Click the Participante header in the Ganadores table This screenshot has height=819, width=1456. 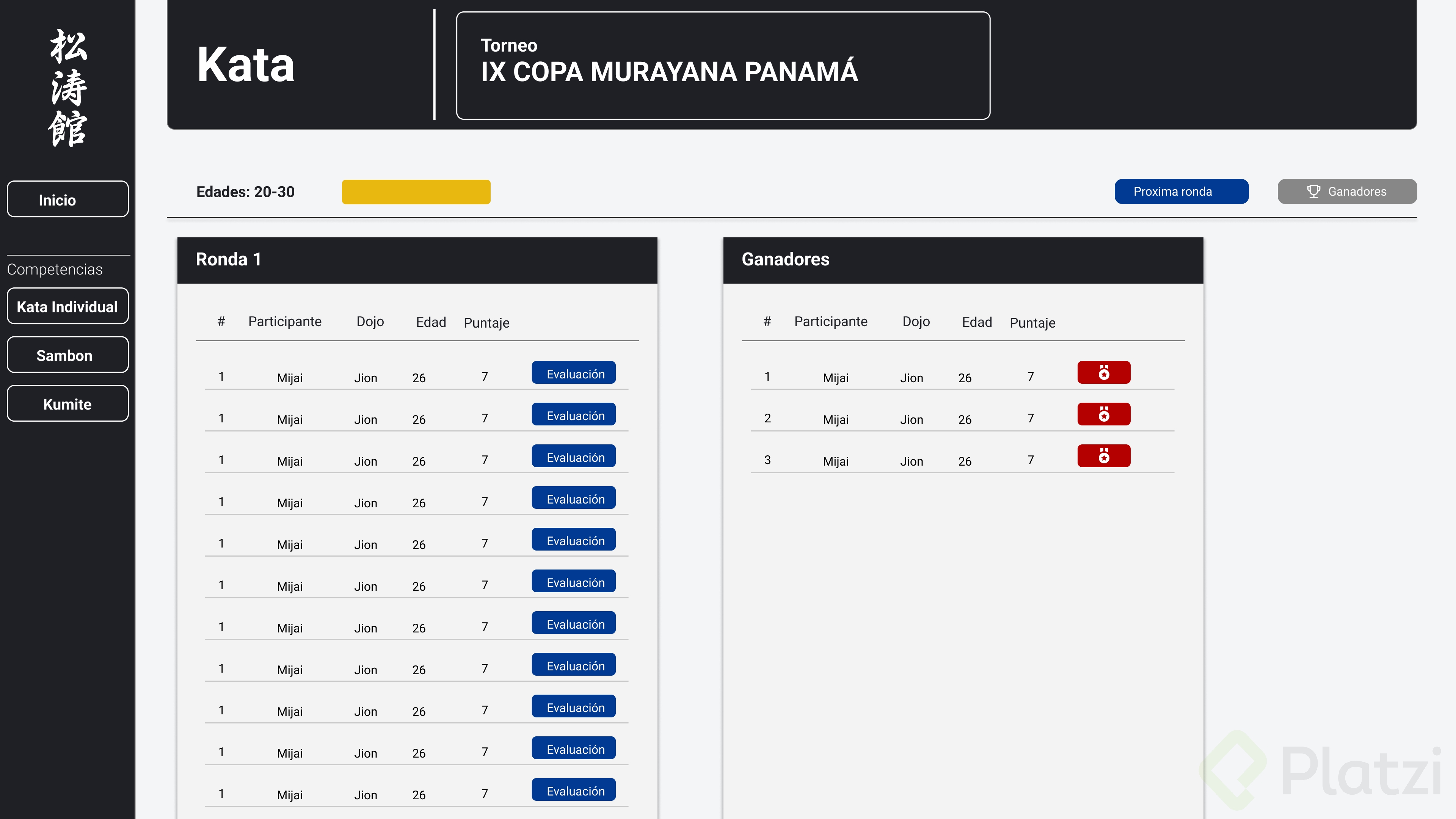830,322
